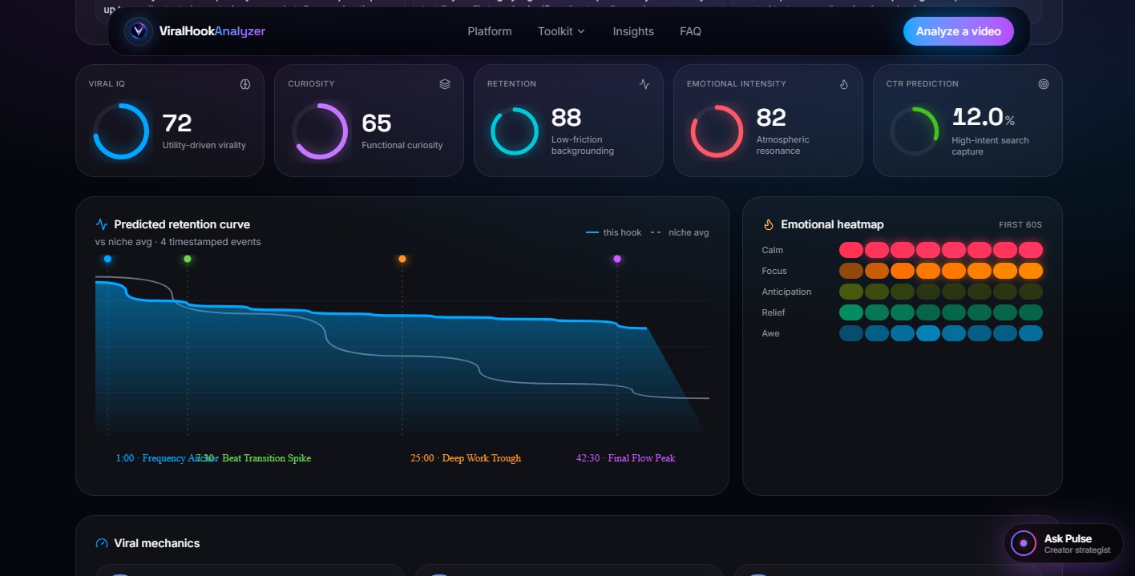
Task: Open the Platform nav item
Action: pos(490,31)
